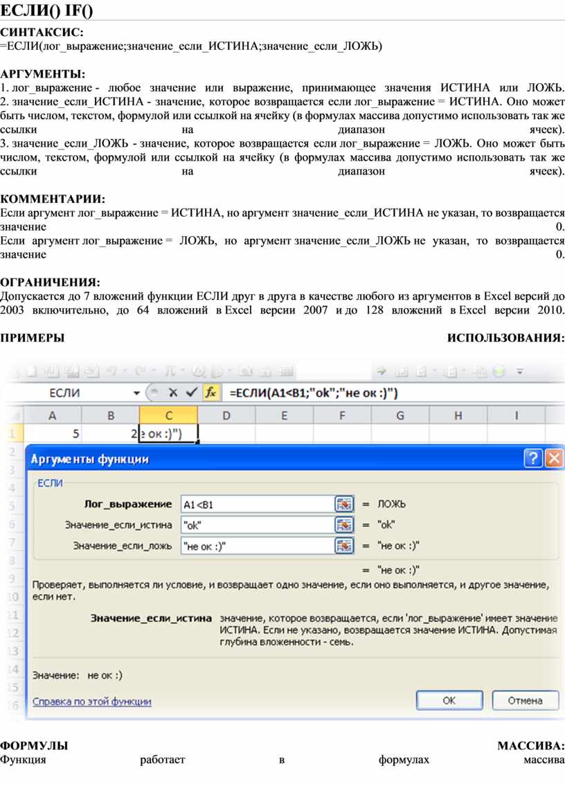The width and height of the screenshot is (565, 786).
Task: Open dialog help with the question mark button
Action: 533,458
